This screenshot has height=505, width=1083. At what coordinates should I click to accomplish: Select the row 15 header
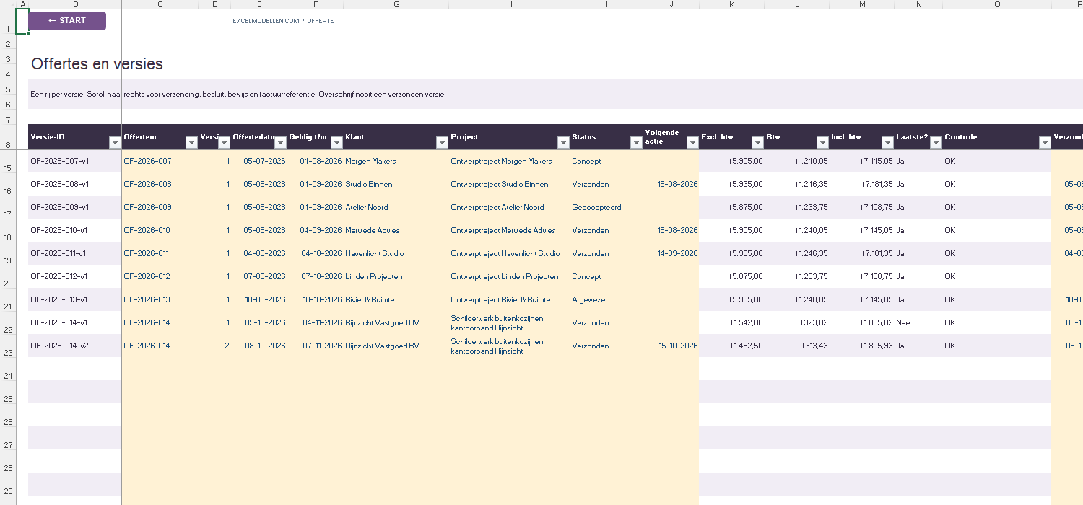tap(7, 161)
